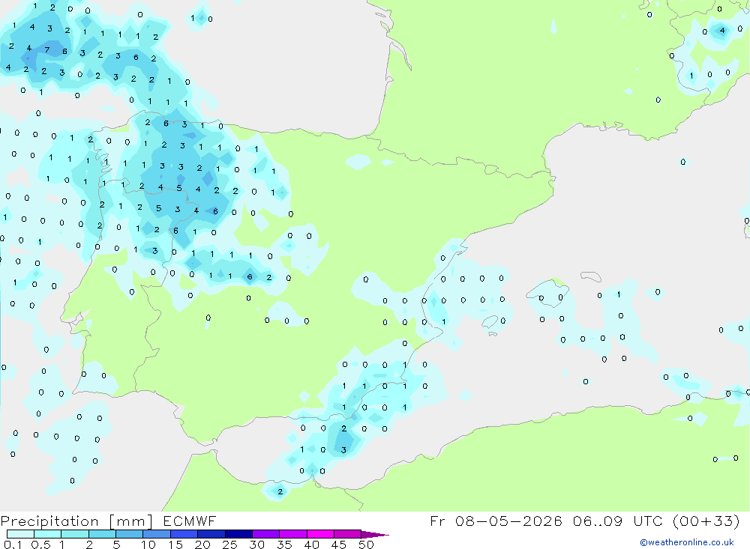Click the 30–35 mm violet legend box
This screenshot has width=750, height=549.
pyautogui.click(x=265, y=534)
